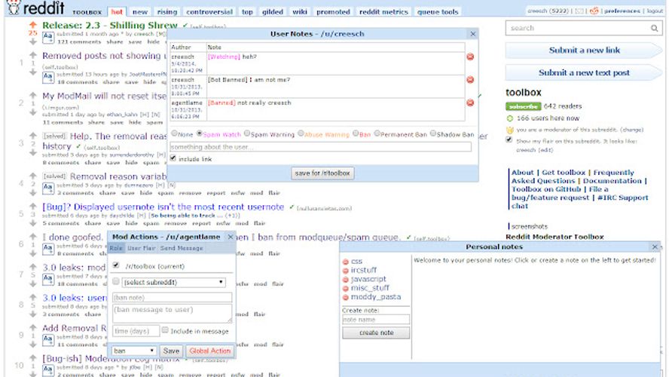The height and width of the screenshot is (377, 669).
Task: Open the 'queue tools' tab
Action: (438, 12)
